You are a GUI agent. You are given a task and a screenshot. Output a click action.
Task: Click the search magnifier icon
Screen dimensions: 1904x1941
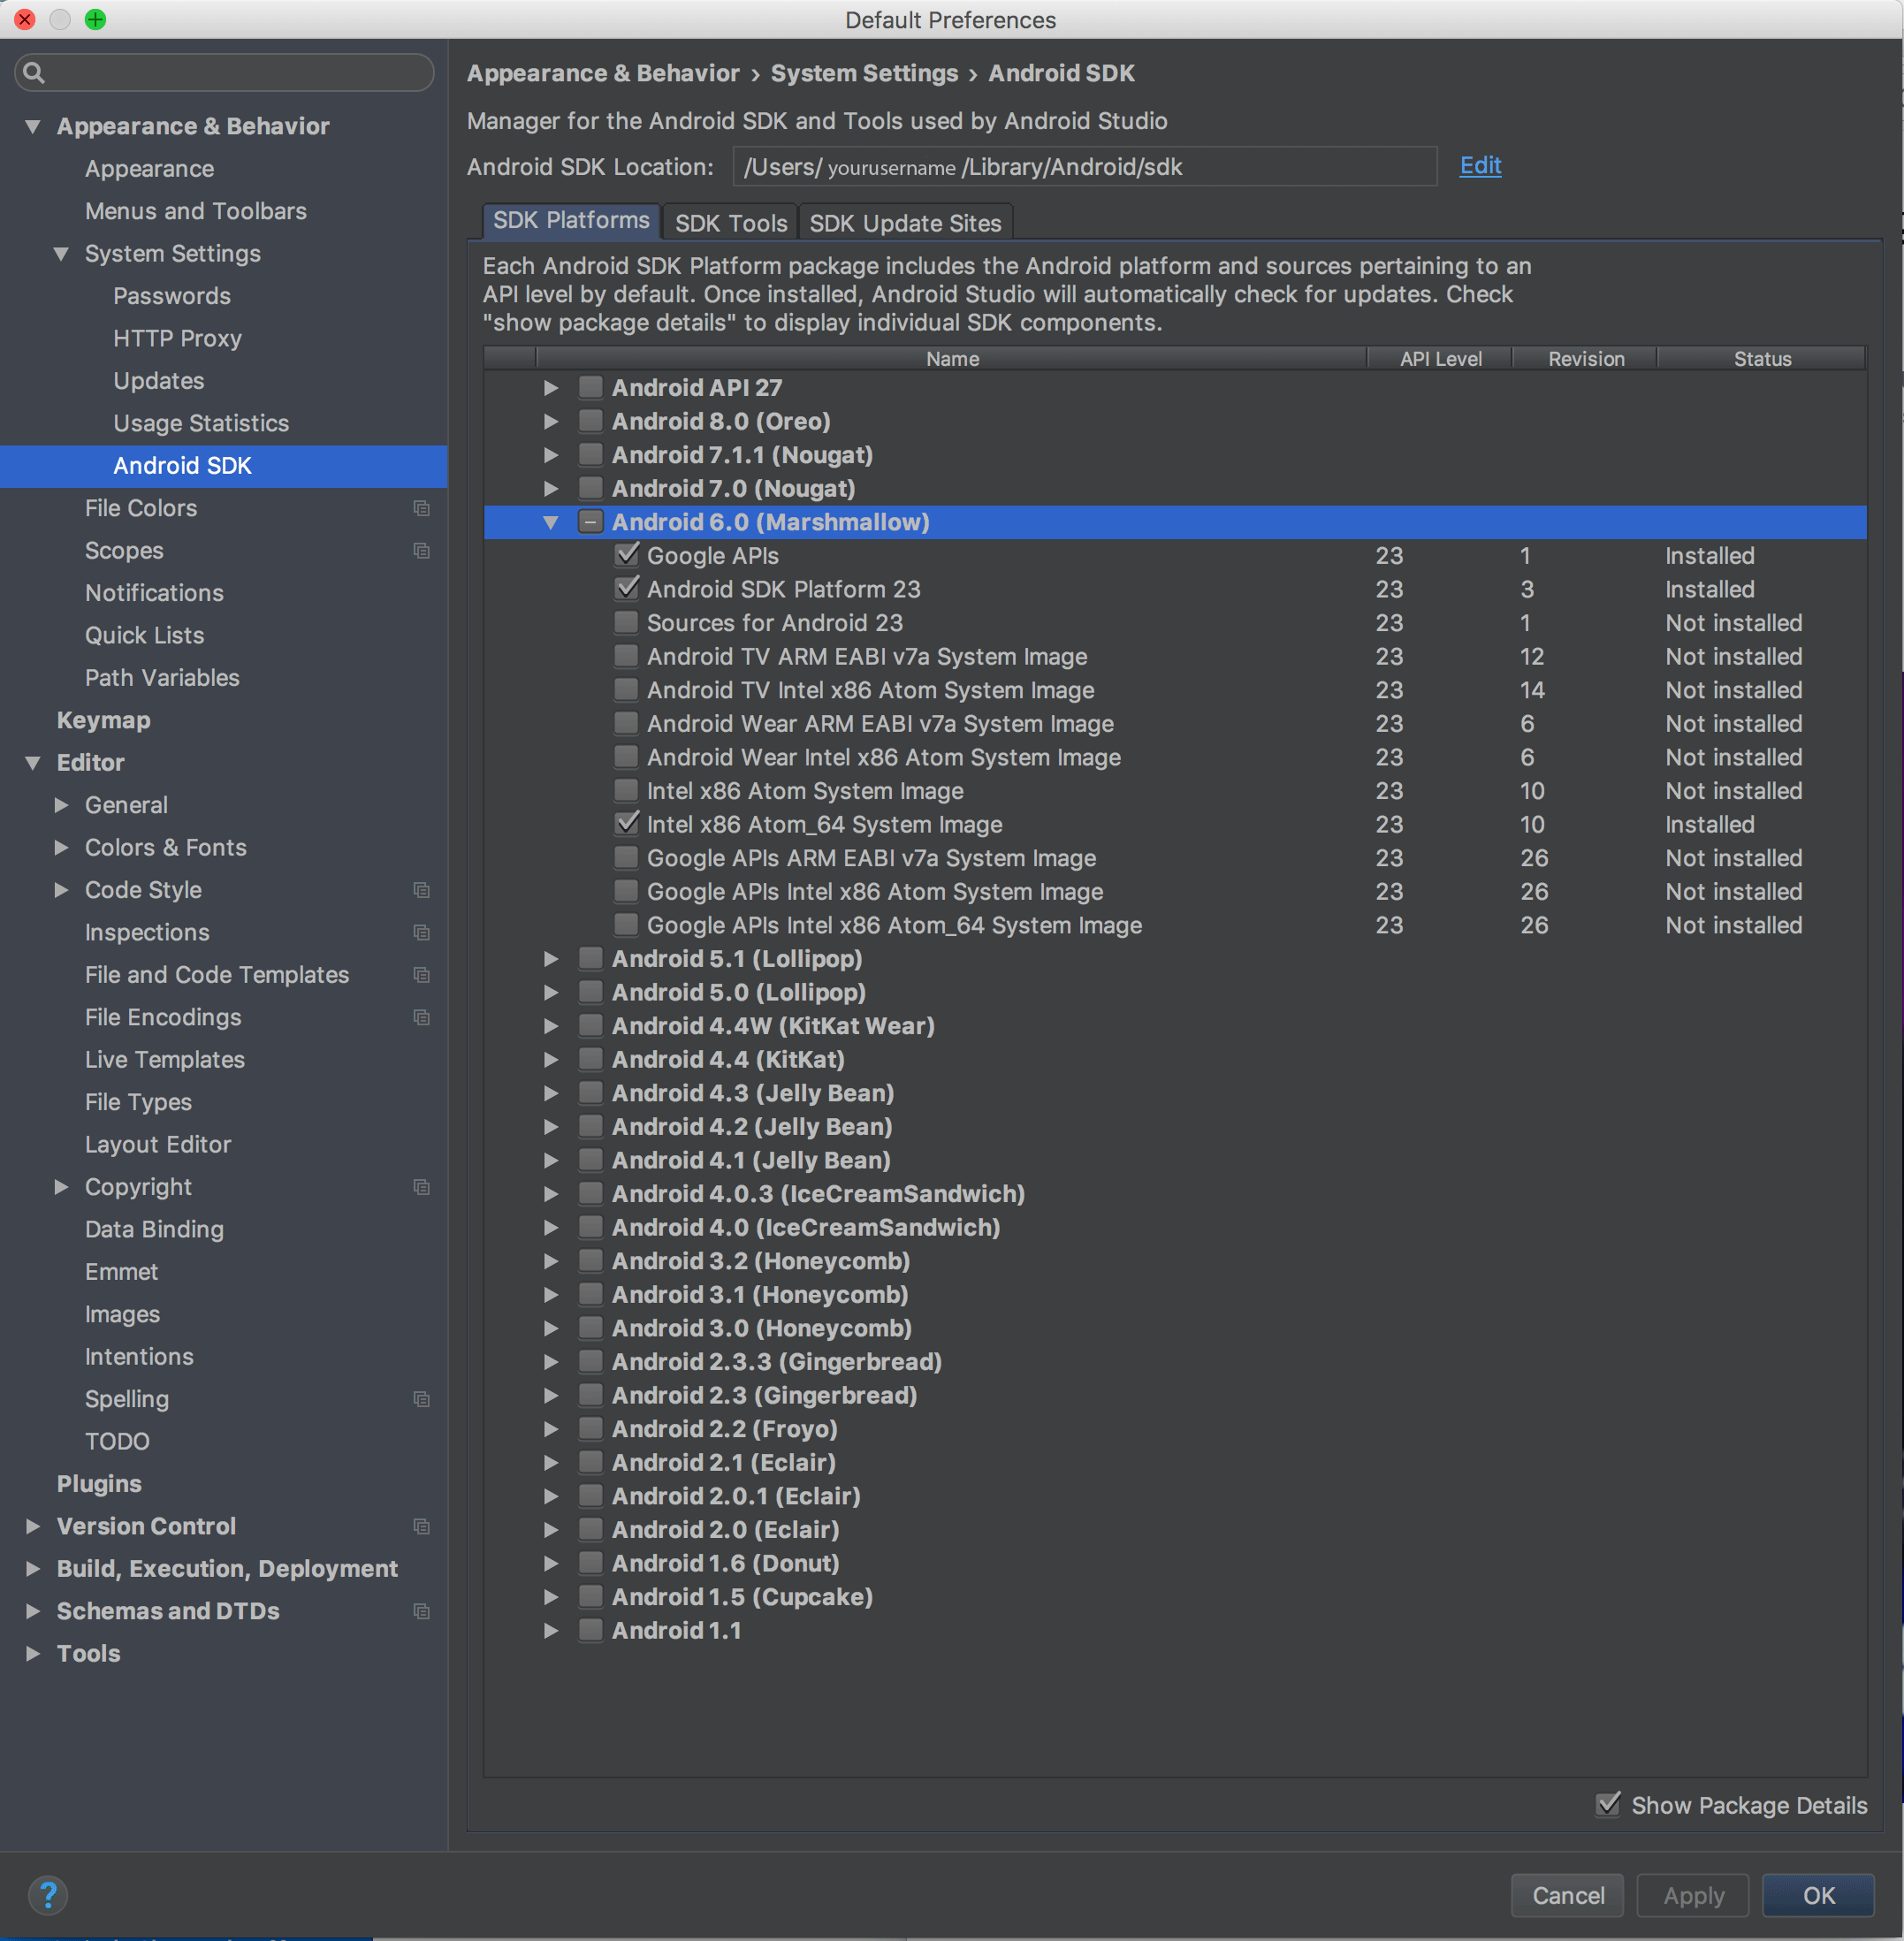point(34,72)
